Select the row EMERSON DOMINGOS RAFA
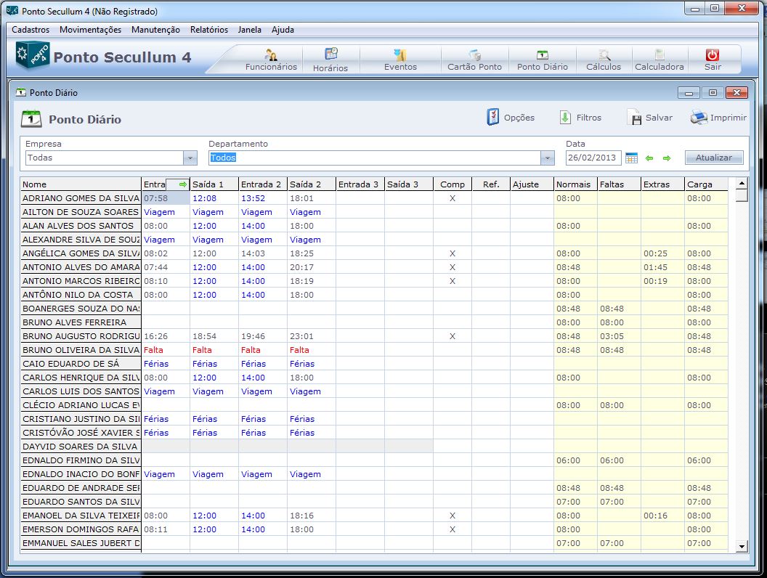 81,529
